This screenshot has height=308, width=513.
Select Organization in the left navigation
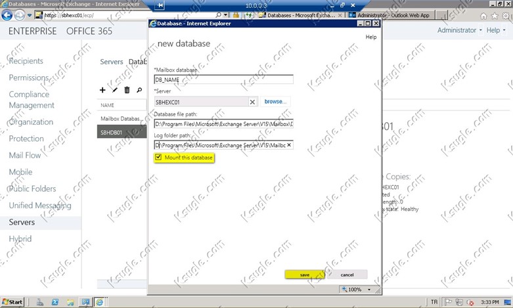coord(31,122)
